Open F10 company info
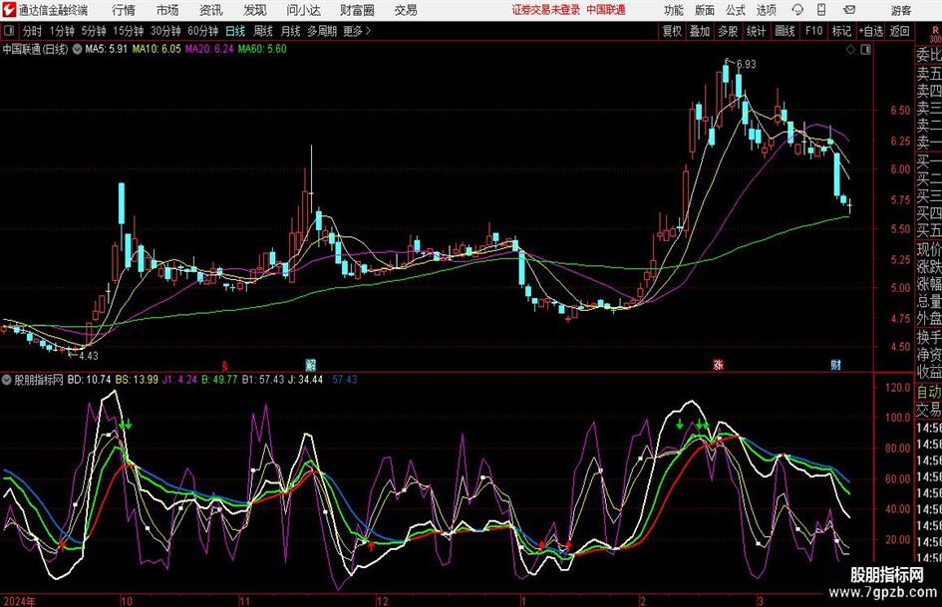Image resolution: width=942 pixels, height=607 pixels. click(x=814, y=31)
